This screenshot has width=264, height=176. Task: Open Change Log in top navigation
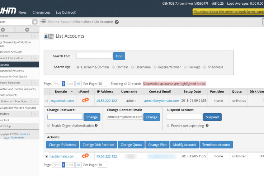pyautogui.click(x=41, y=13)
